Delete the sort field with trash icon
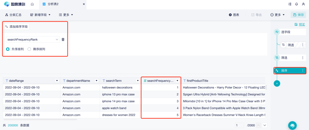Screen dimensions: 309x130 tap(63, 39)
